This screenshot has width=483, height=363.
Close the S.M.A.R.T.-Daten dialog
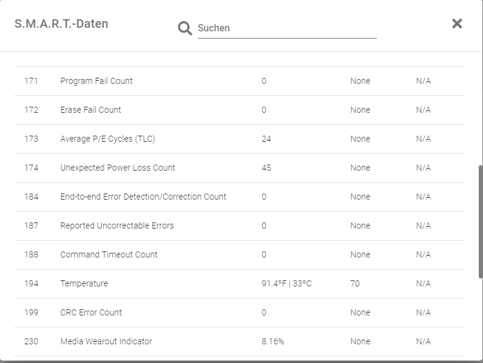coord(457,24)
